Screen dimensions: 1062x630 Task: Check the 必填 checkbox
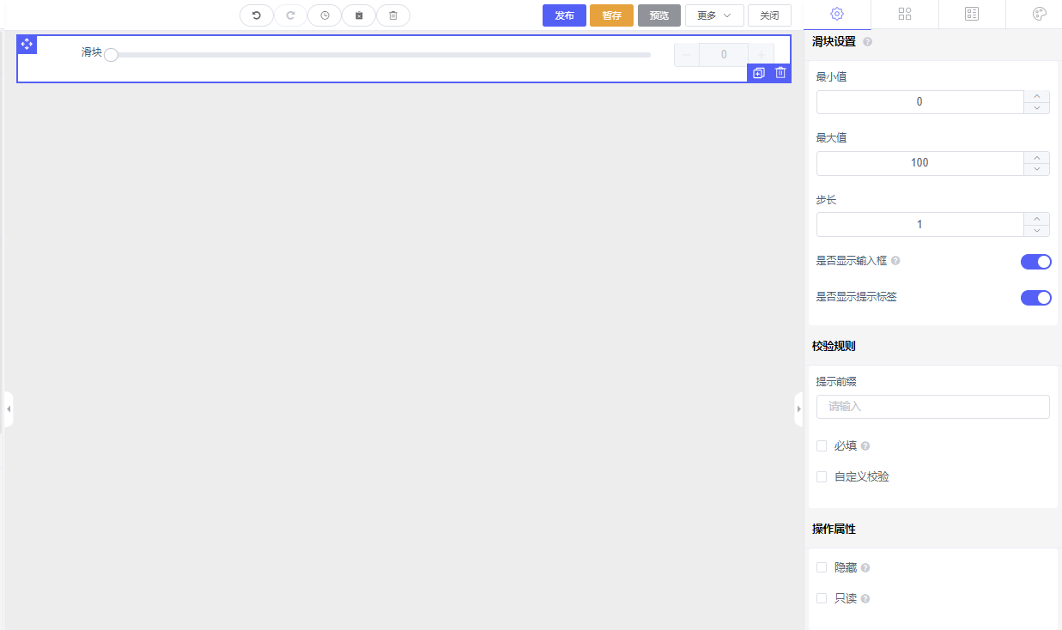pos(822,446)
